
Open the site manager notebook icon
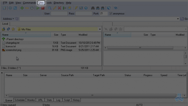[4, 8]
